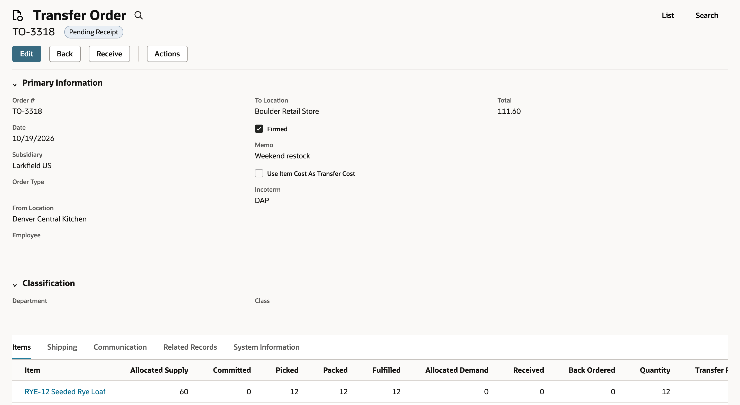Click the Allocated Supply value 60

tap(184, 391)
